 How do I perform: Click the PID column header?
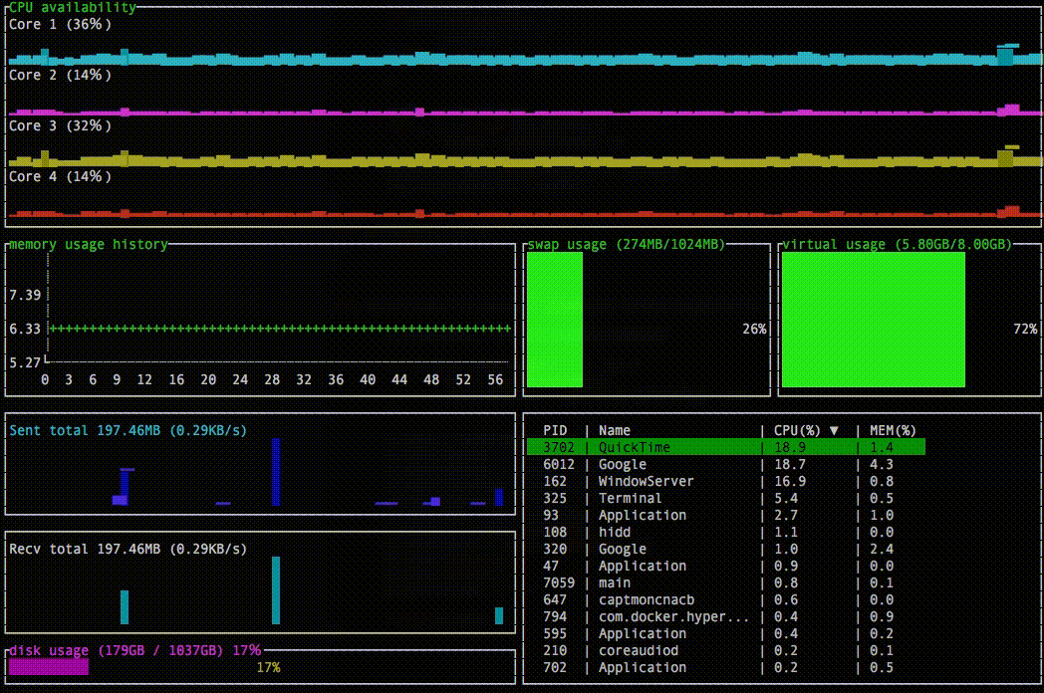pos(555,431)
